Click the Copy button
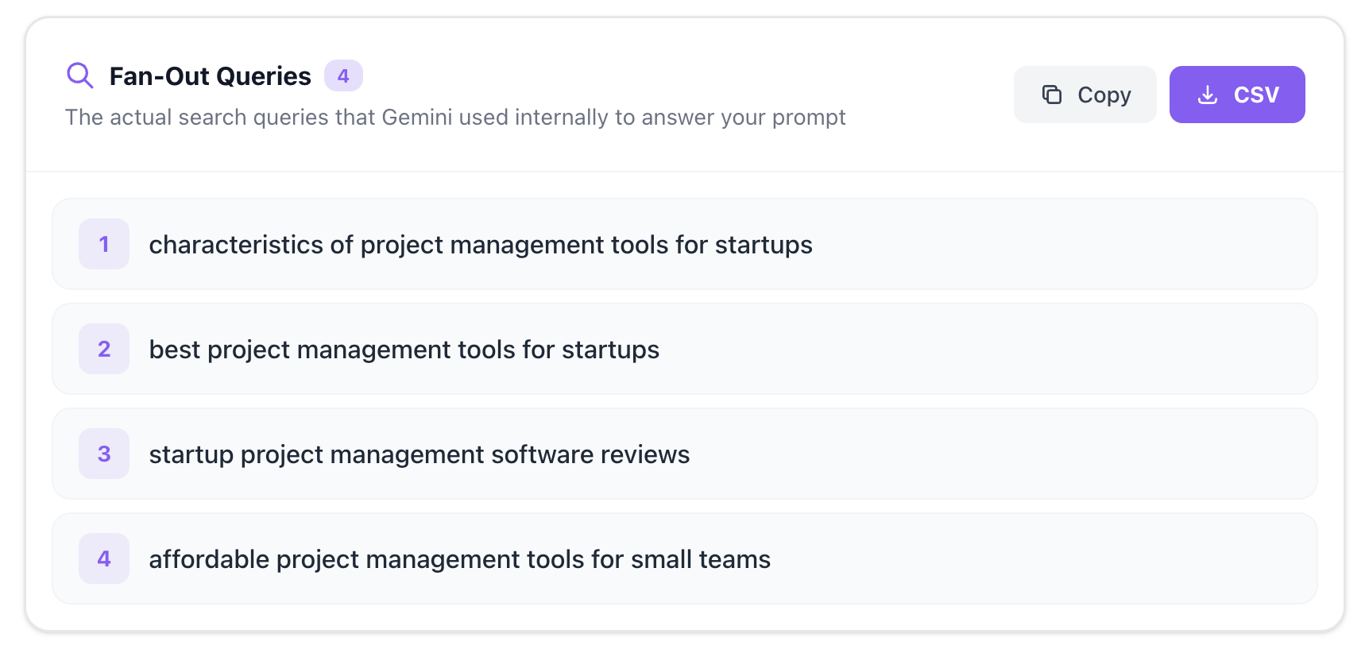The width and height of the screenshot is (1365, 653). 1085,95
